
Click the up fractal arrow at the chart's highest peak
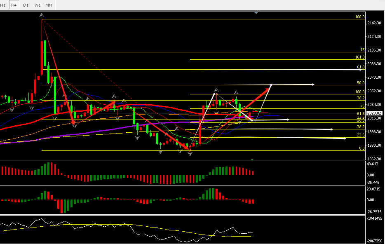click(x=42, y=15)
